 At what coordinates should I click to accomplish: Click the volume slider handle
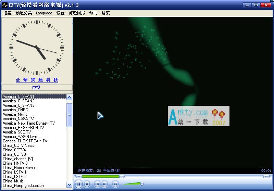pos(141,184)
